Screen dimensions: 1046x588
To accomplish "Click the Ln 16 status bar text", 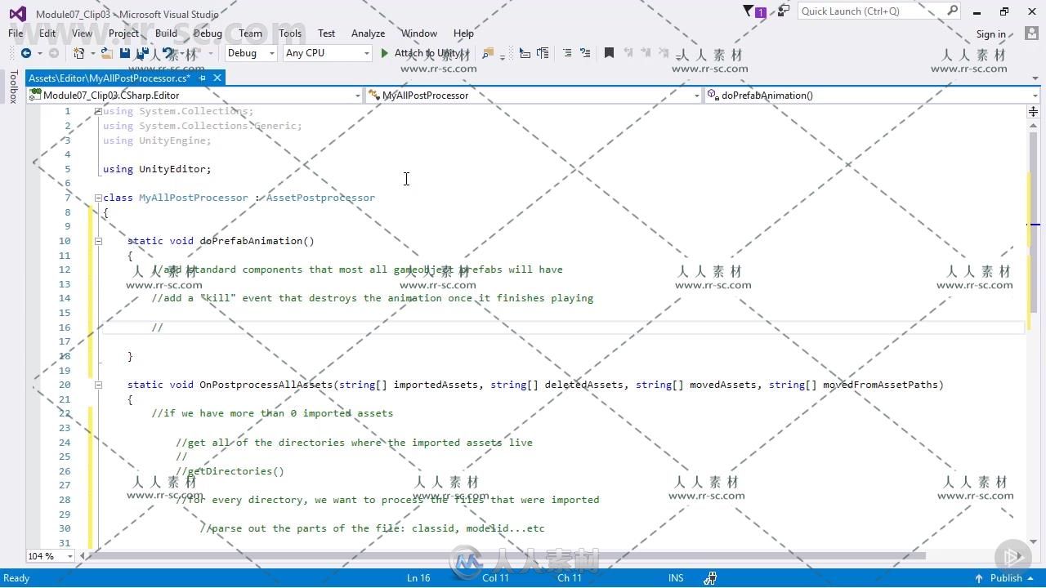I will coord(418,578).
